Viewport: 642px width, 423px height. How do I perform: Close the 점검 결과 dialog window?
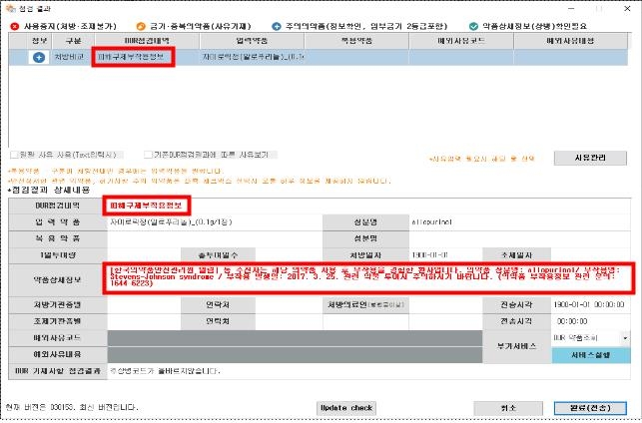(629, 7)
